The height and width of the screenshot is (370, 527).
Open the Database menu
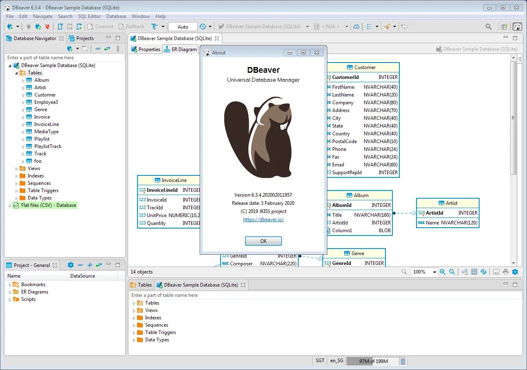point(116,16)
